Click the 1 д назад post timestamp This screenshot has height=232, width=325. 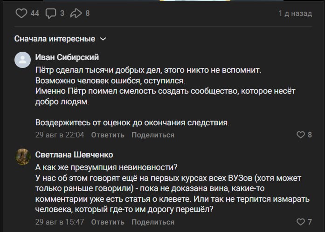click(x=295, y=13)
